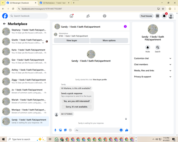The width and height of the screenshot is (178, 142).
Task: Bookmark this page with the star icon
Action: pos(163,9)
